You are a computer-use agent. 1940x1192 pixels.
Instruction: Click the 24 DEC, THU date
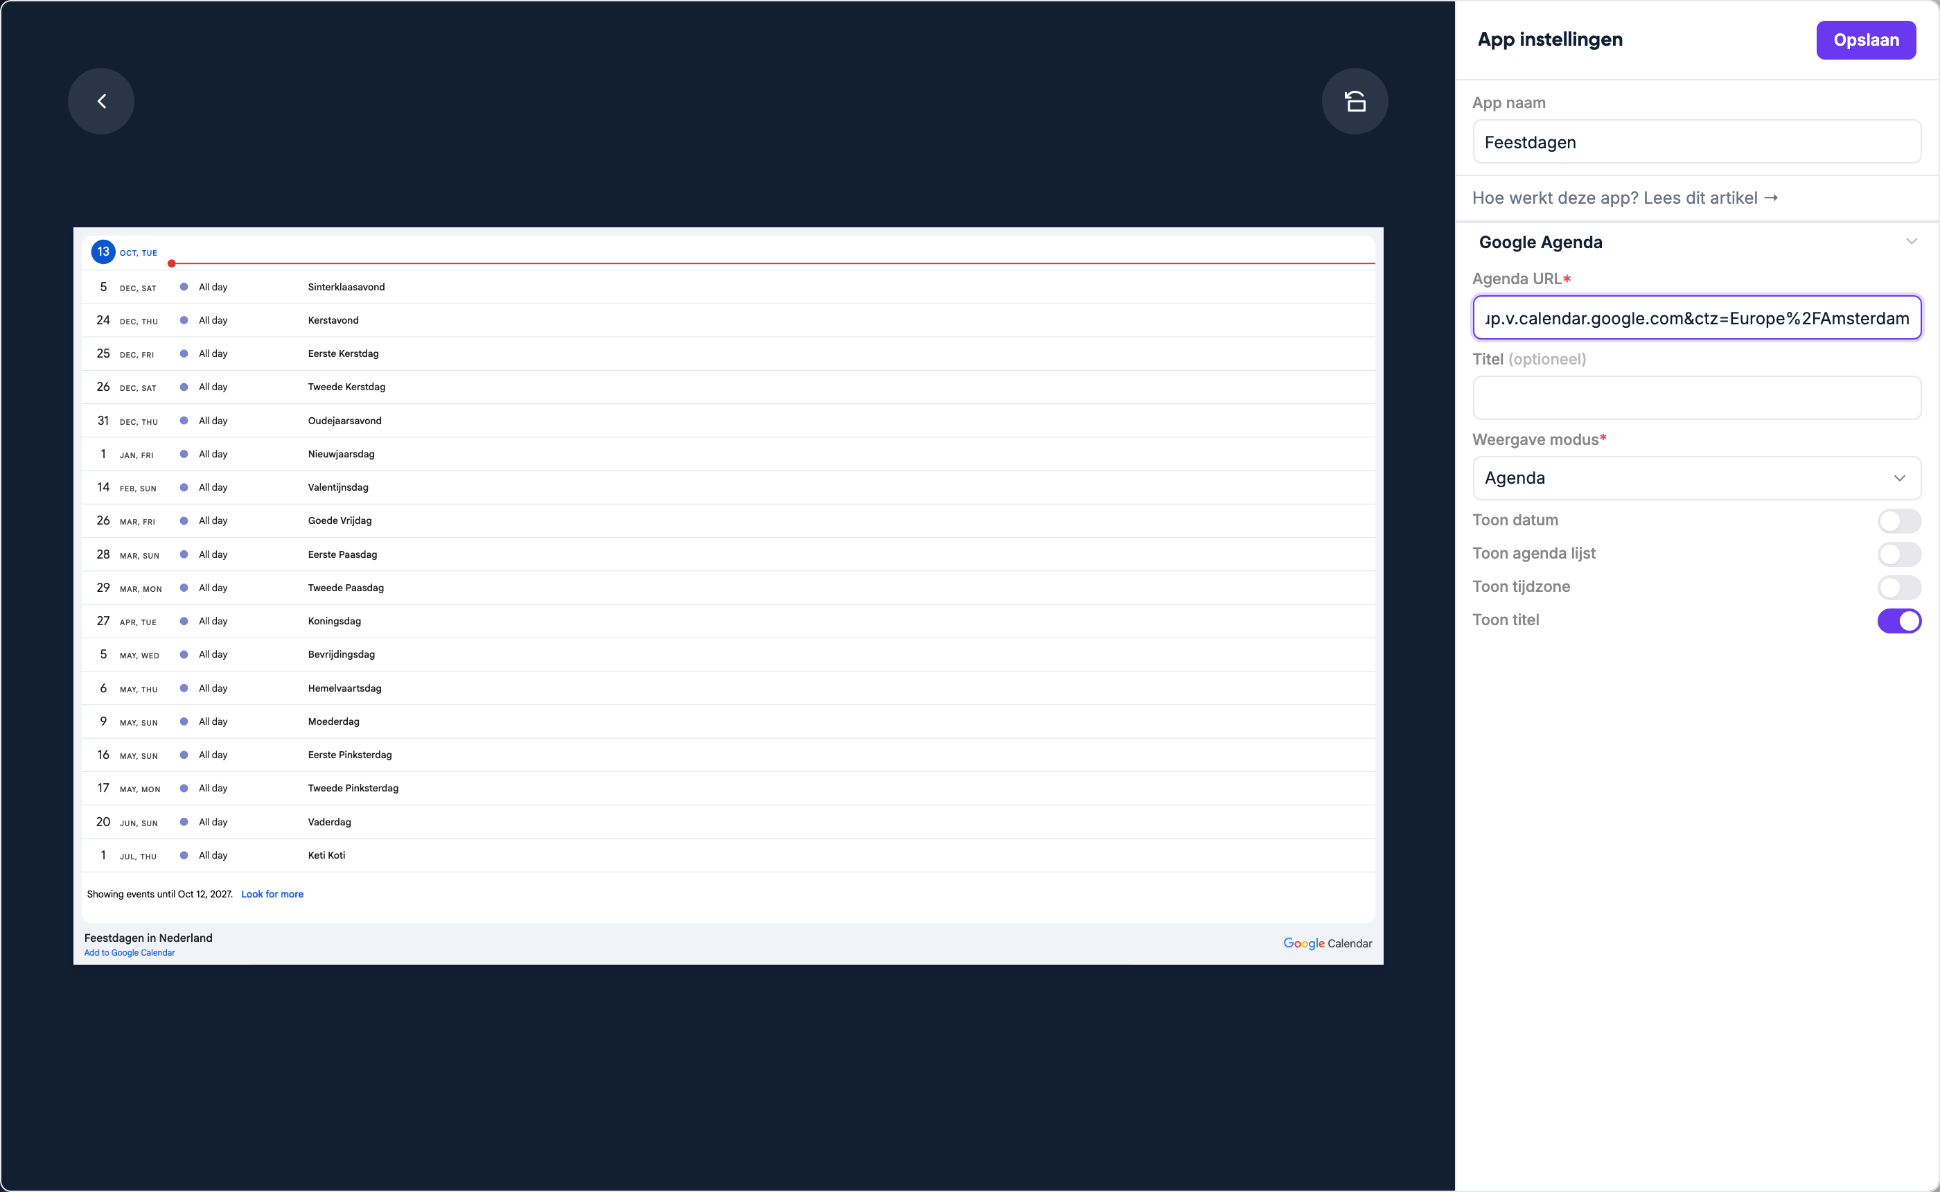click(x=127, y=320)
